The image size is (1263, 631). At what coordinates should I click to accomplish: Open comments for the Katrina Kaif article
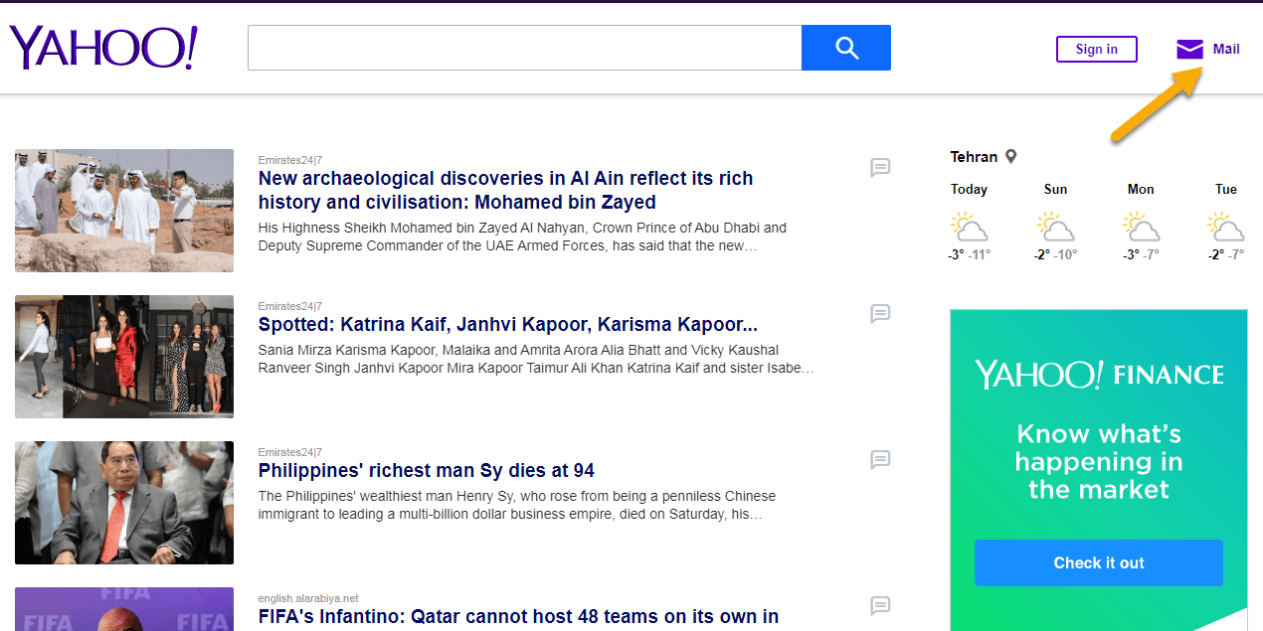880,314
